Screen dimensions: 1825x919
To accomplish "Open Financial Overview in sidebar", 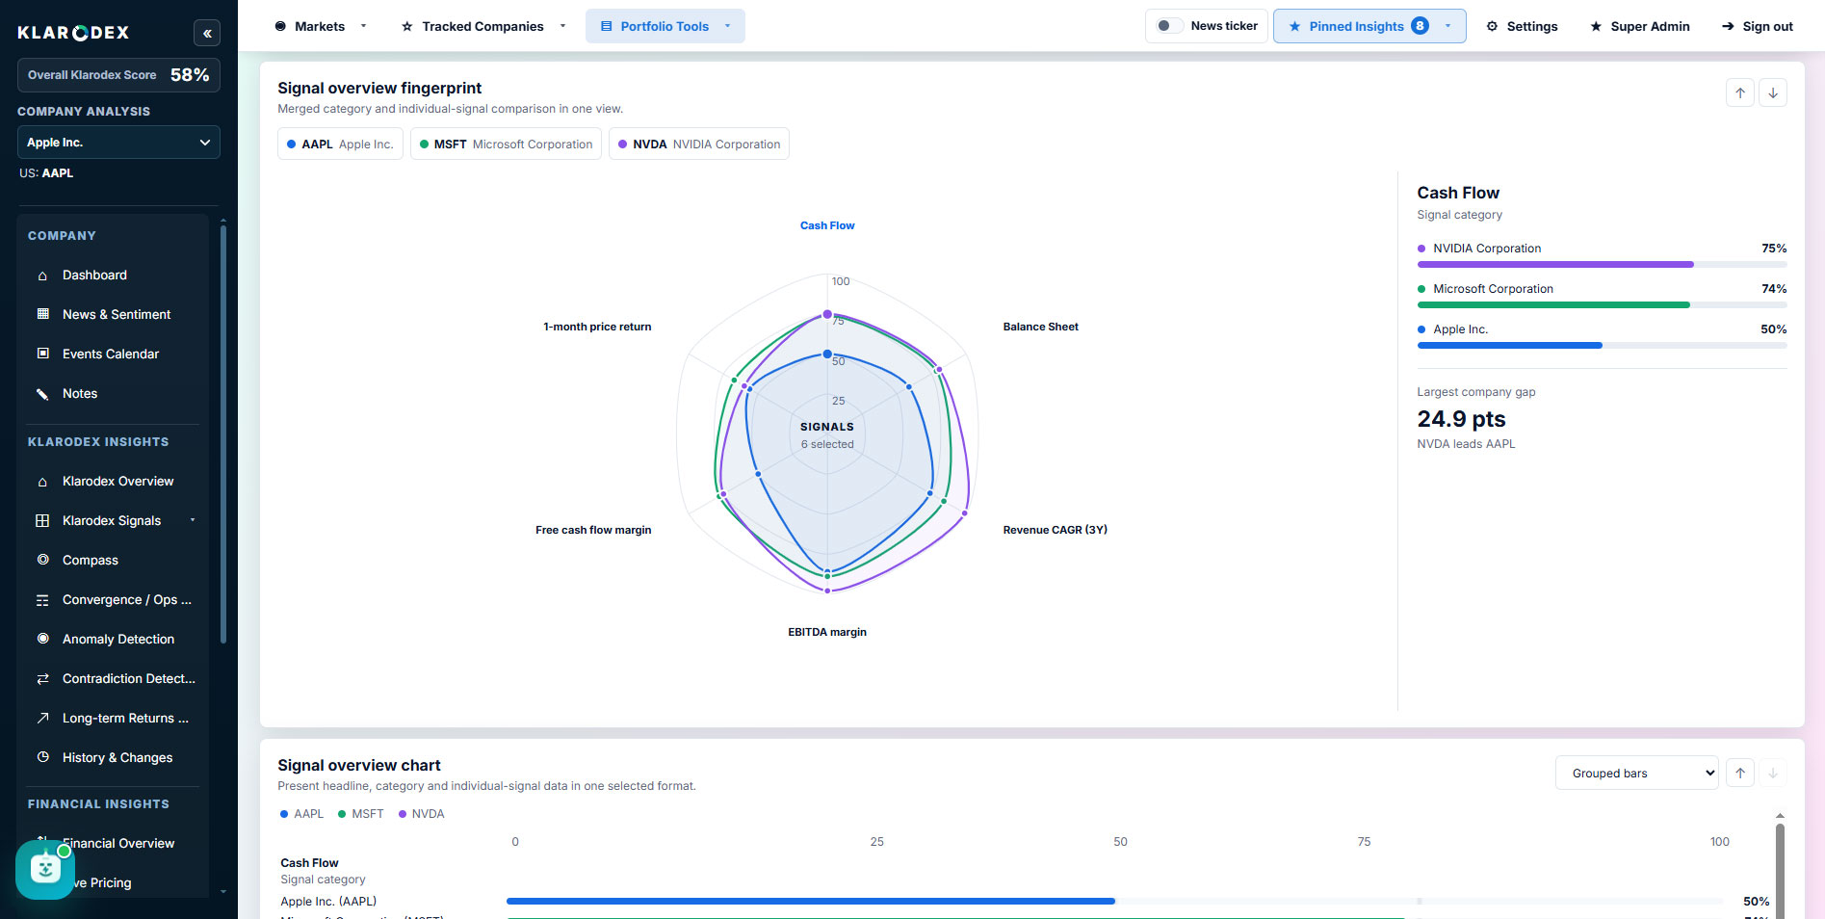I will click(x=118, y=843).
